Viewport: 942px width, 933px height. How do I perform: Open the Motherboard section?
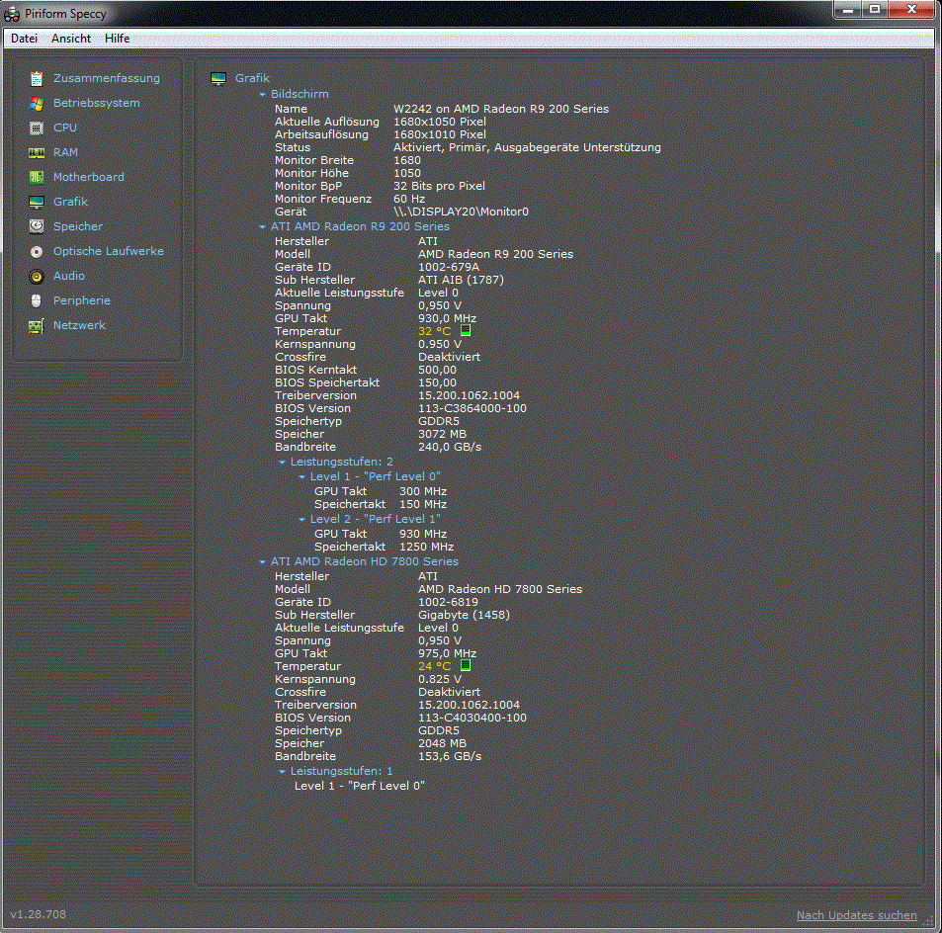pyautogui.click(x=88, y=177)
